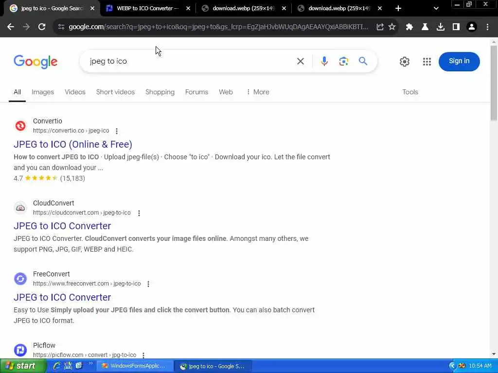Select the Images results tab
This screenshot has height=373, width=498.
point(43,92)
